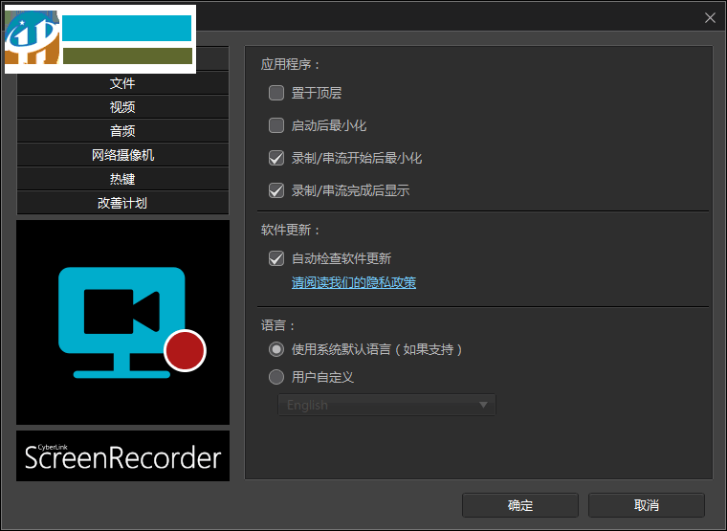Select 使用系统默认语言 radio button
Screen dimensions: 727x531
tap(276, 349)
